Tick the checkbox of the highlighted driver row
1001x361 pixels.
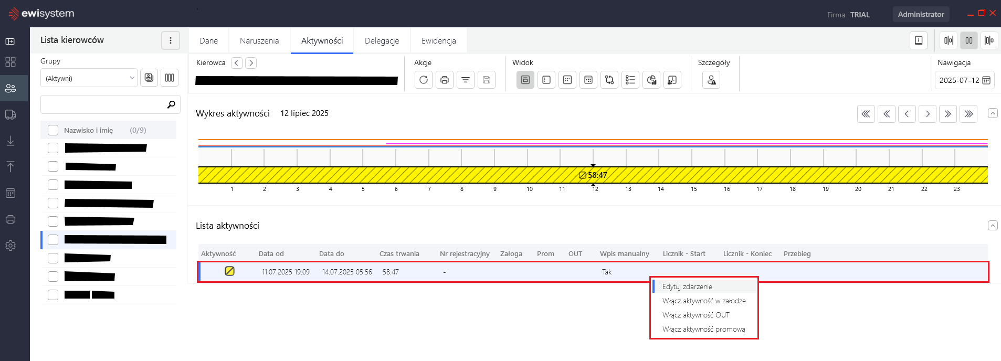(x=53, y=240)
